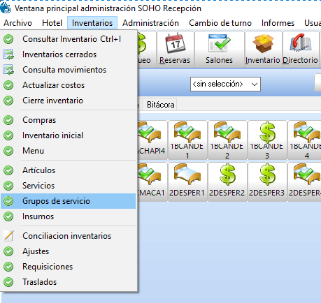The height and width of the screenshot is (303, 321).
Task: Click the application icon in title bar
Action: point(6,8)
